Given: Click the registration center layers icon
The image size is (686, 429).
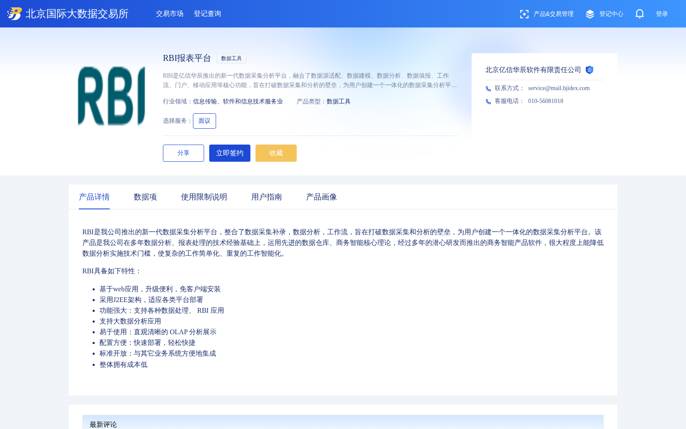Looking at the screenshot, I should [590, 14].
